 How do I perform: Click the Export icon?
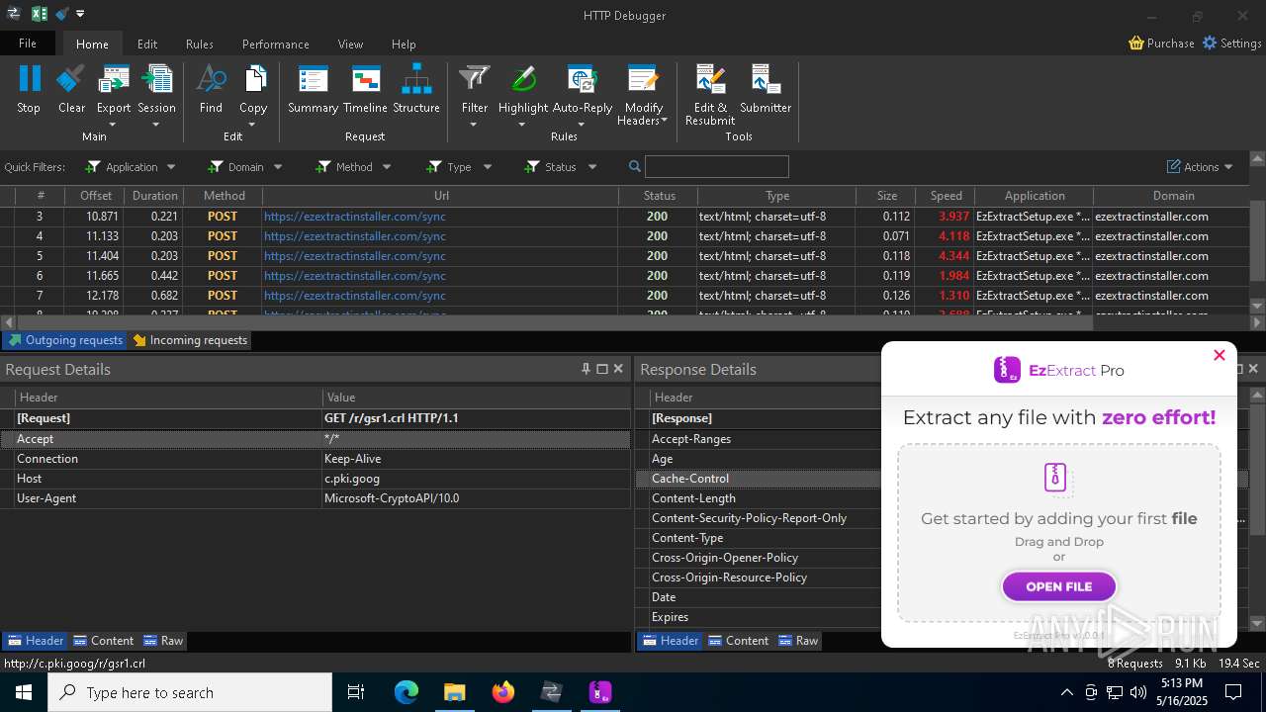pos(114,79)
